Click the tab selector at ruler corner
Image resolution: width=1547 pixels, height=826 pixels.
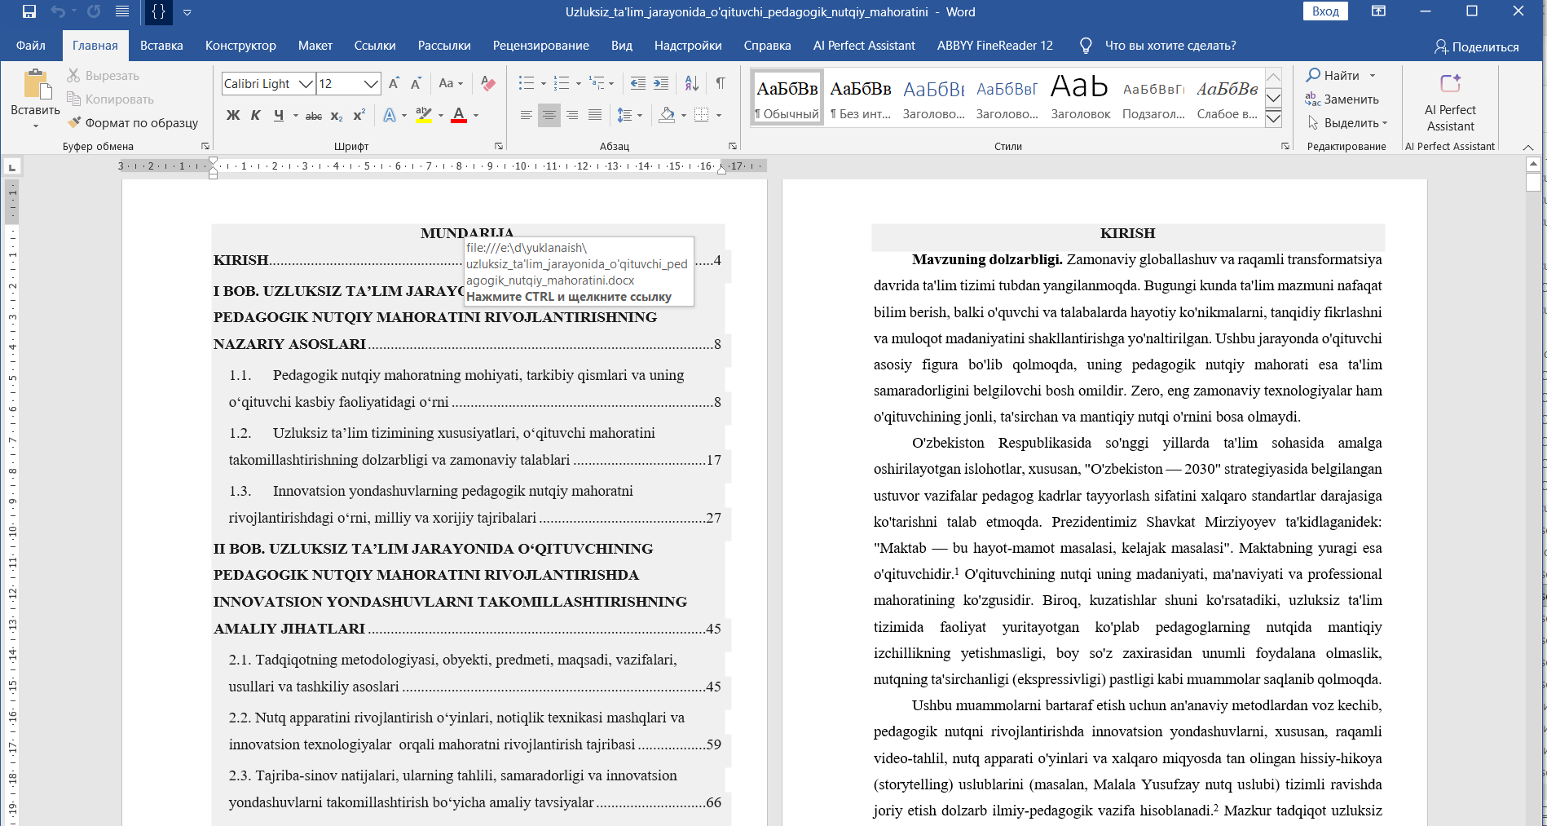[11, 167]
